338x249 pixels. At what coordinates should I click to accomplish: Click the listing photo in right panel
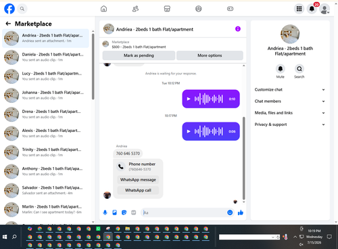[290, 34]
